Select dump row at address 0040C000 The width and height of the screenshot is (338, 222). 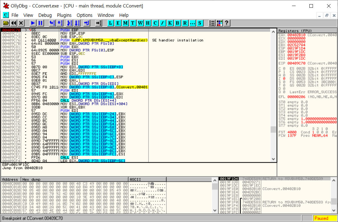83,184
